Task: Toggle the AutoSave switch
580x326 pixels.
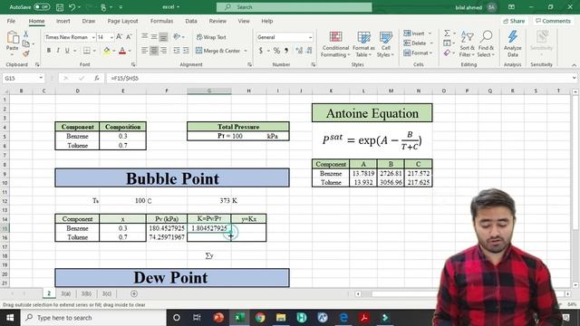Action: [42, 7]
